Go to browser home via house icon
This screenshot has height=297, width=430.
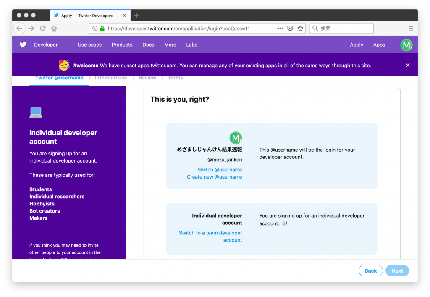coord(54,29)
